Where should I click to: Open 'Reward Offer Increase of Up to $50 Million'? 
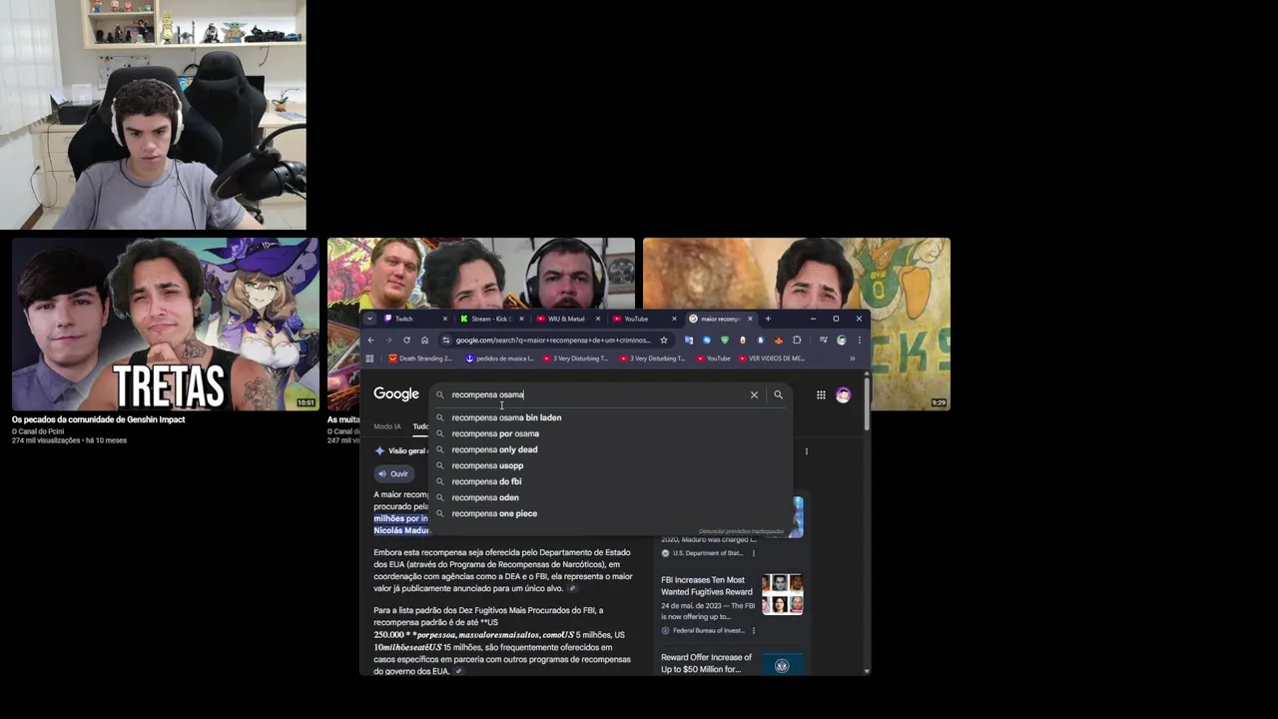(706, 663)
